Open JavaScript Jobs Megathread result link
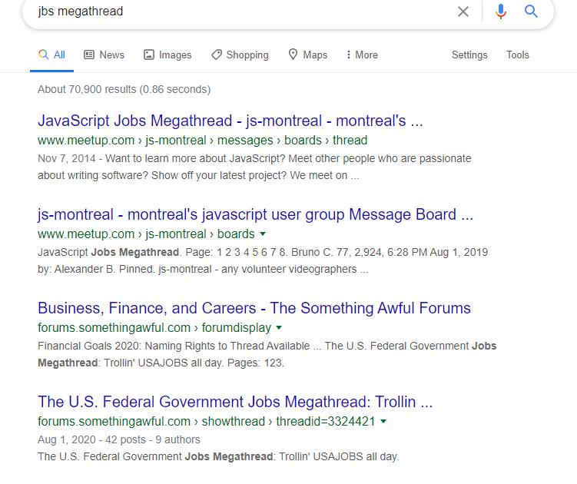The height and width of the screenshot is (484, 577). point(230,121)
